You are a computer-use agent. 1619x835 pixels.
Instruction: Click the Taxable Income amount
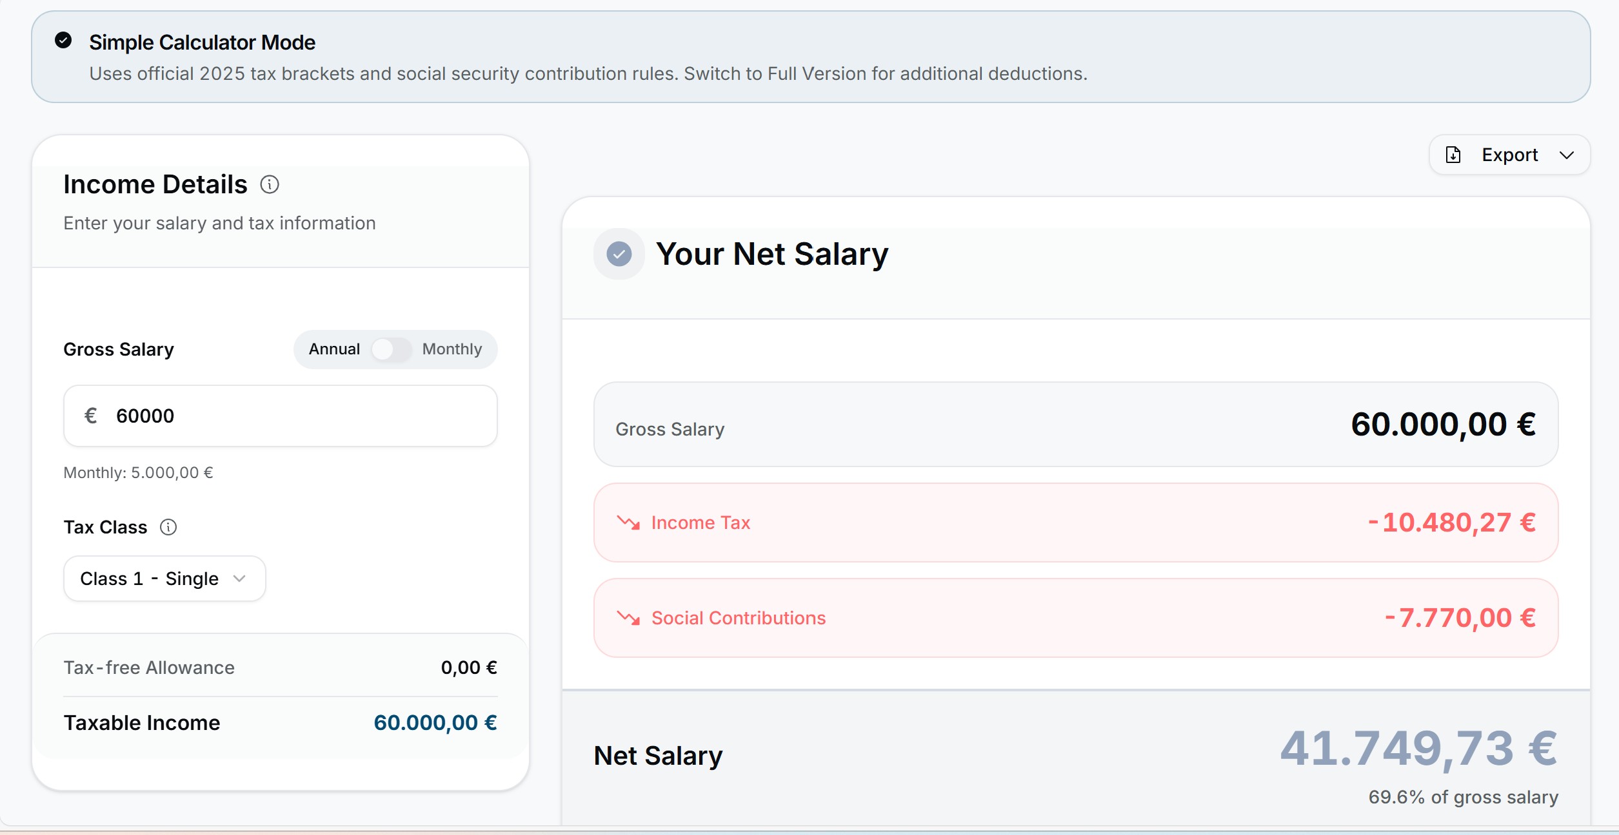(435, 723)
